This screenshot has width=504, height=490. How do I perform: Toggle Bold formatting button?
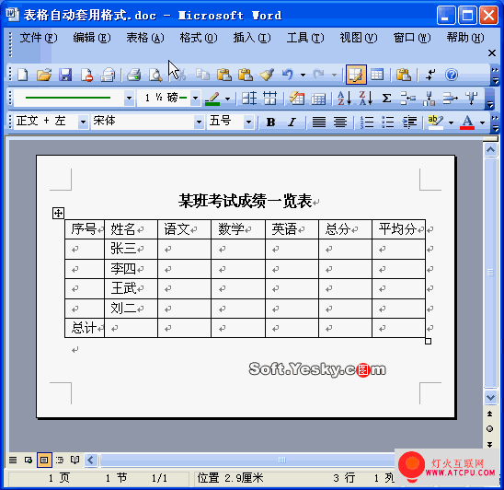pyautogui.click(x=270, y=122)
